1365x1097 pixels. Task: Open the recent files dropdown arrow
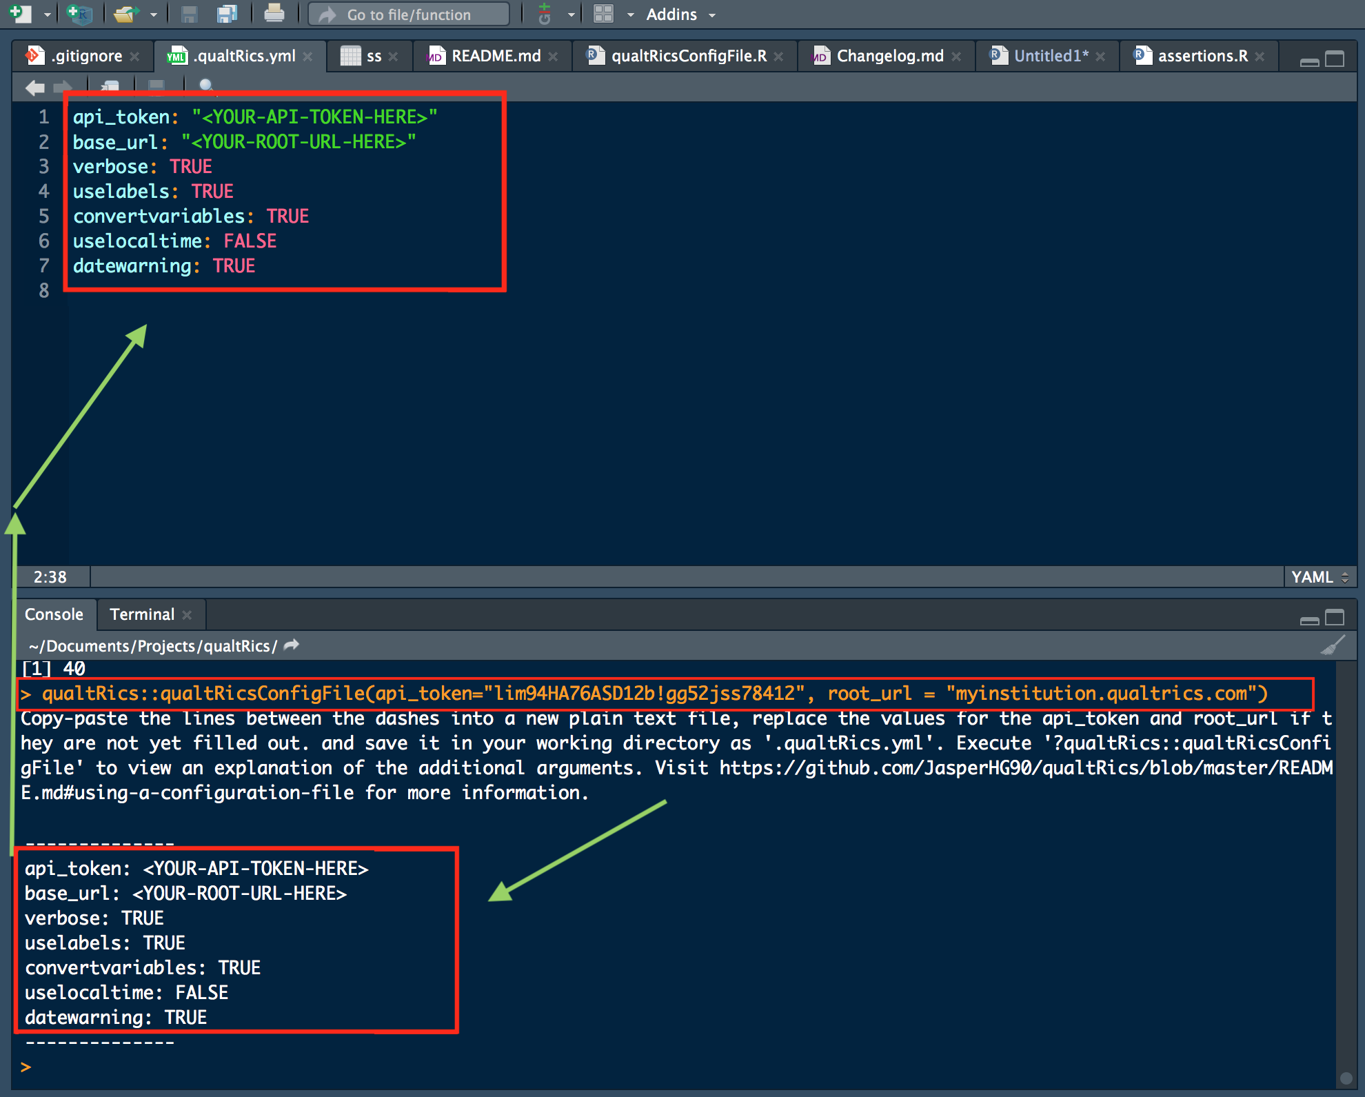coord(154,14)
